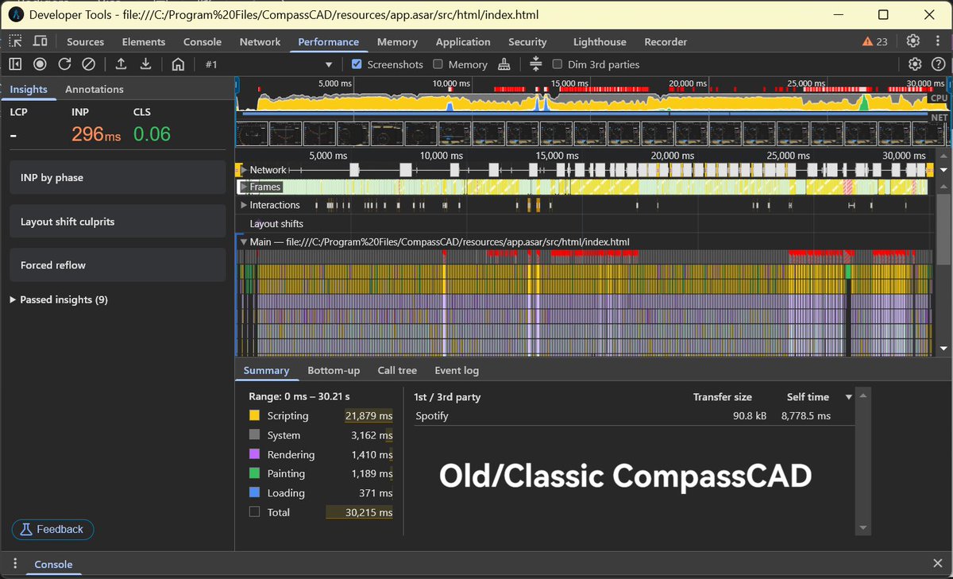953x579 pixels.
Task: Switch to the Memory panel tab
Action: click(397, 42)
